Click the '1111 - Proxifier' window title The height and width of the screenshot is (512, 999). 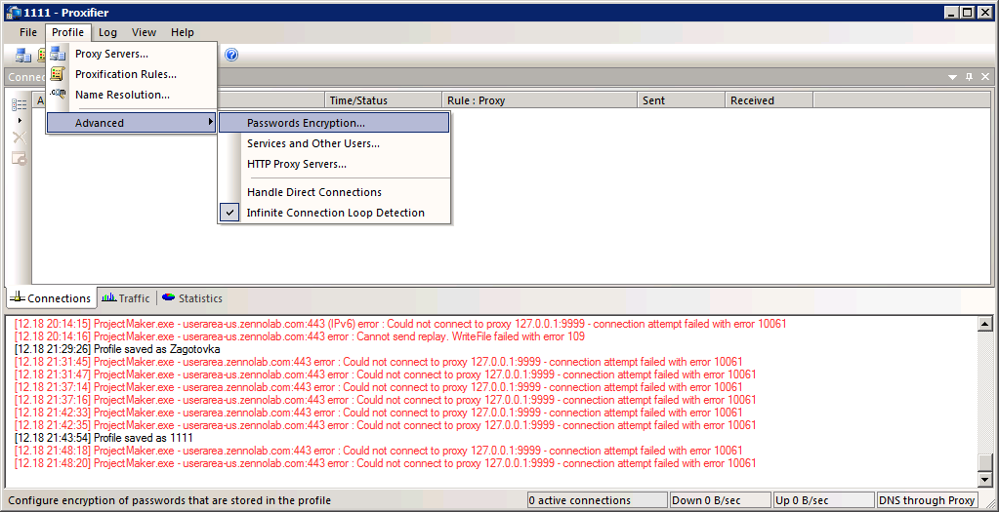tap(64, 12)
